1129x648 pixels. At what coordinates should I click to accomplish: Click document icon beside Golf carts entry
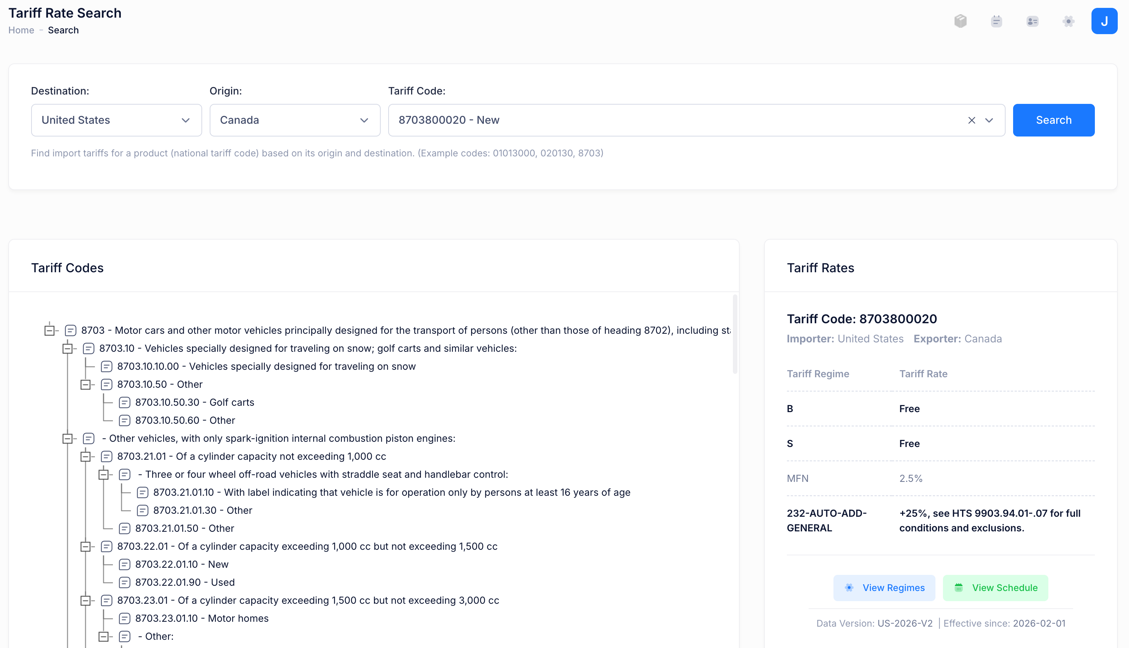pos(125,402)
